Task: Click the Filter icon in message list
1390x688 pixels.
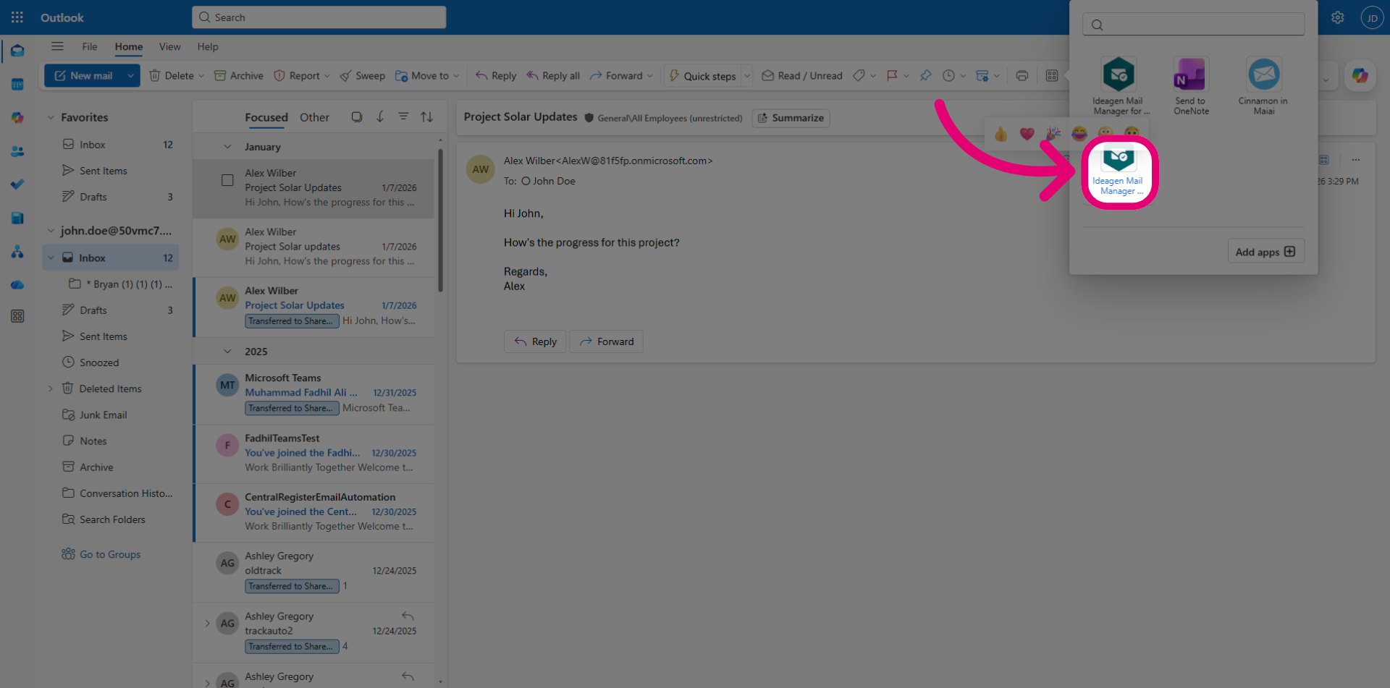Action: point(403,116)
